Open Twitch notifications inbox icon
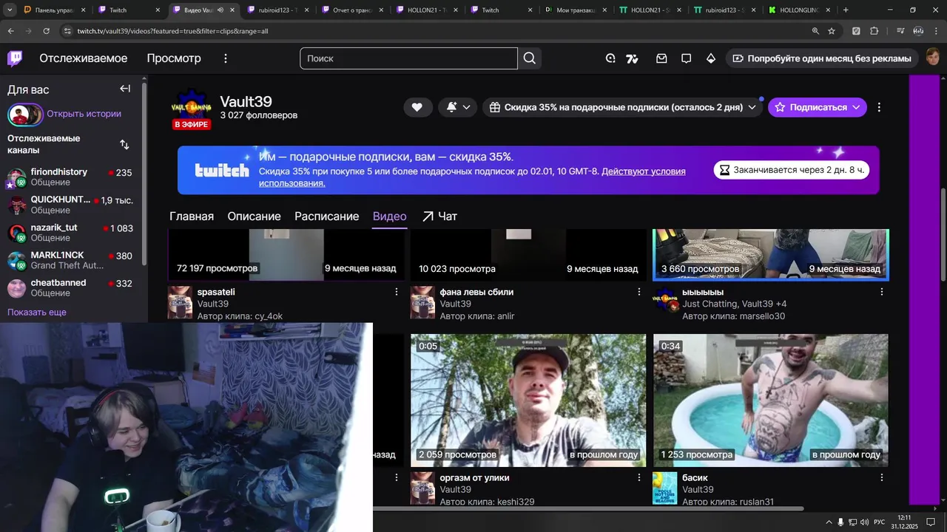947x532 pixels. tap(661, 58)
